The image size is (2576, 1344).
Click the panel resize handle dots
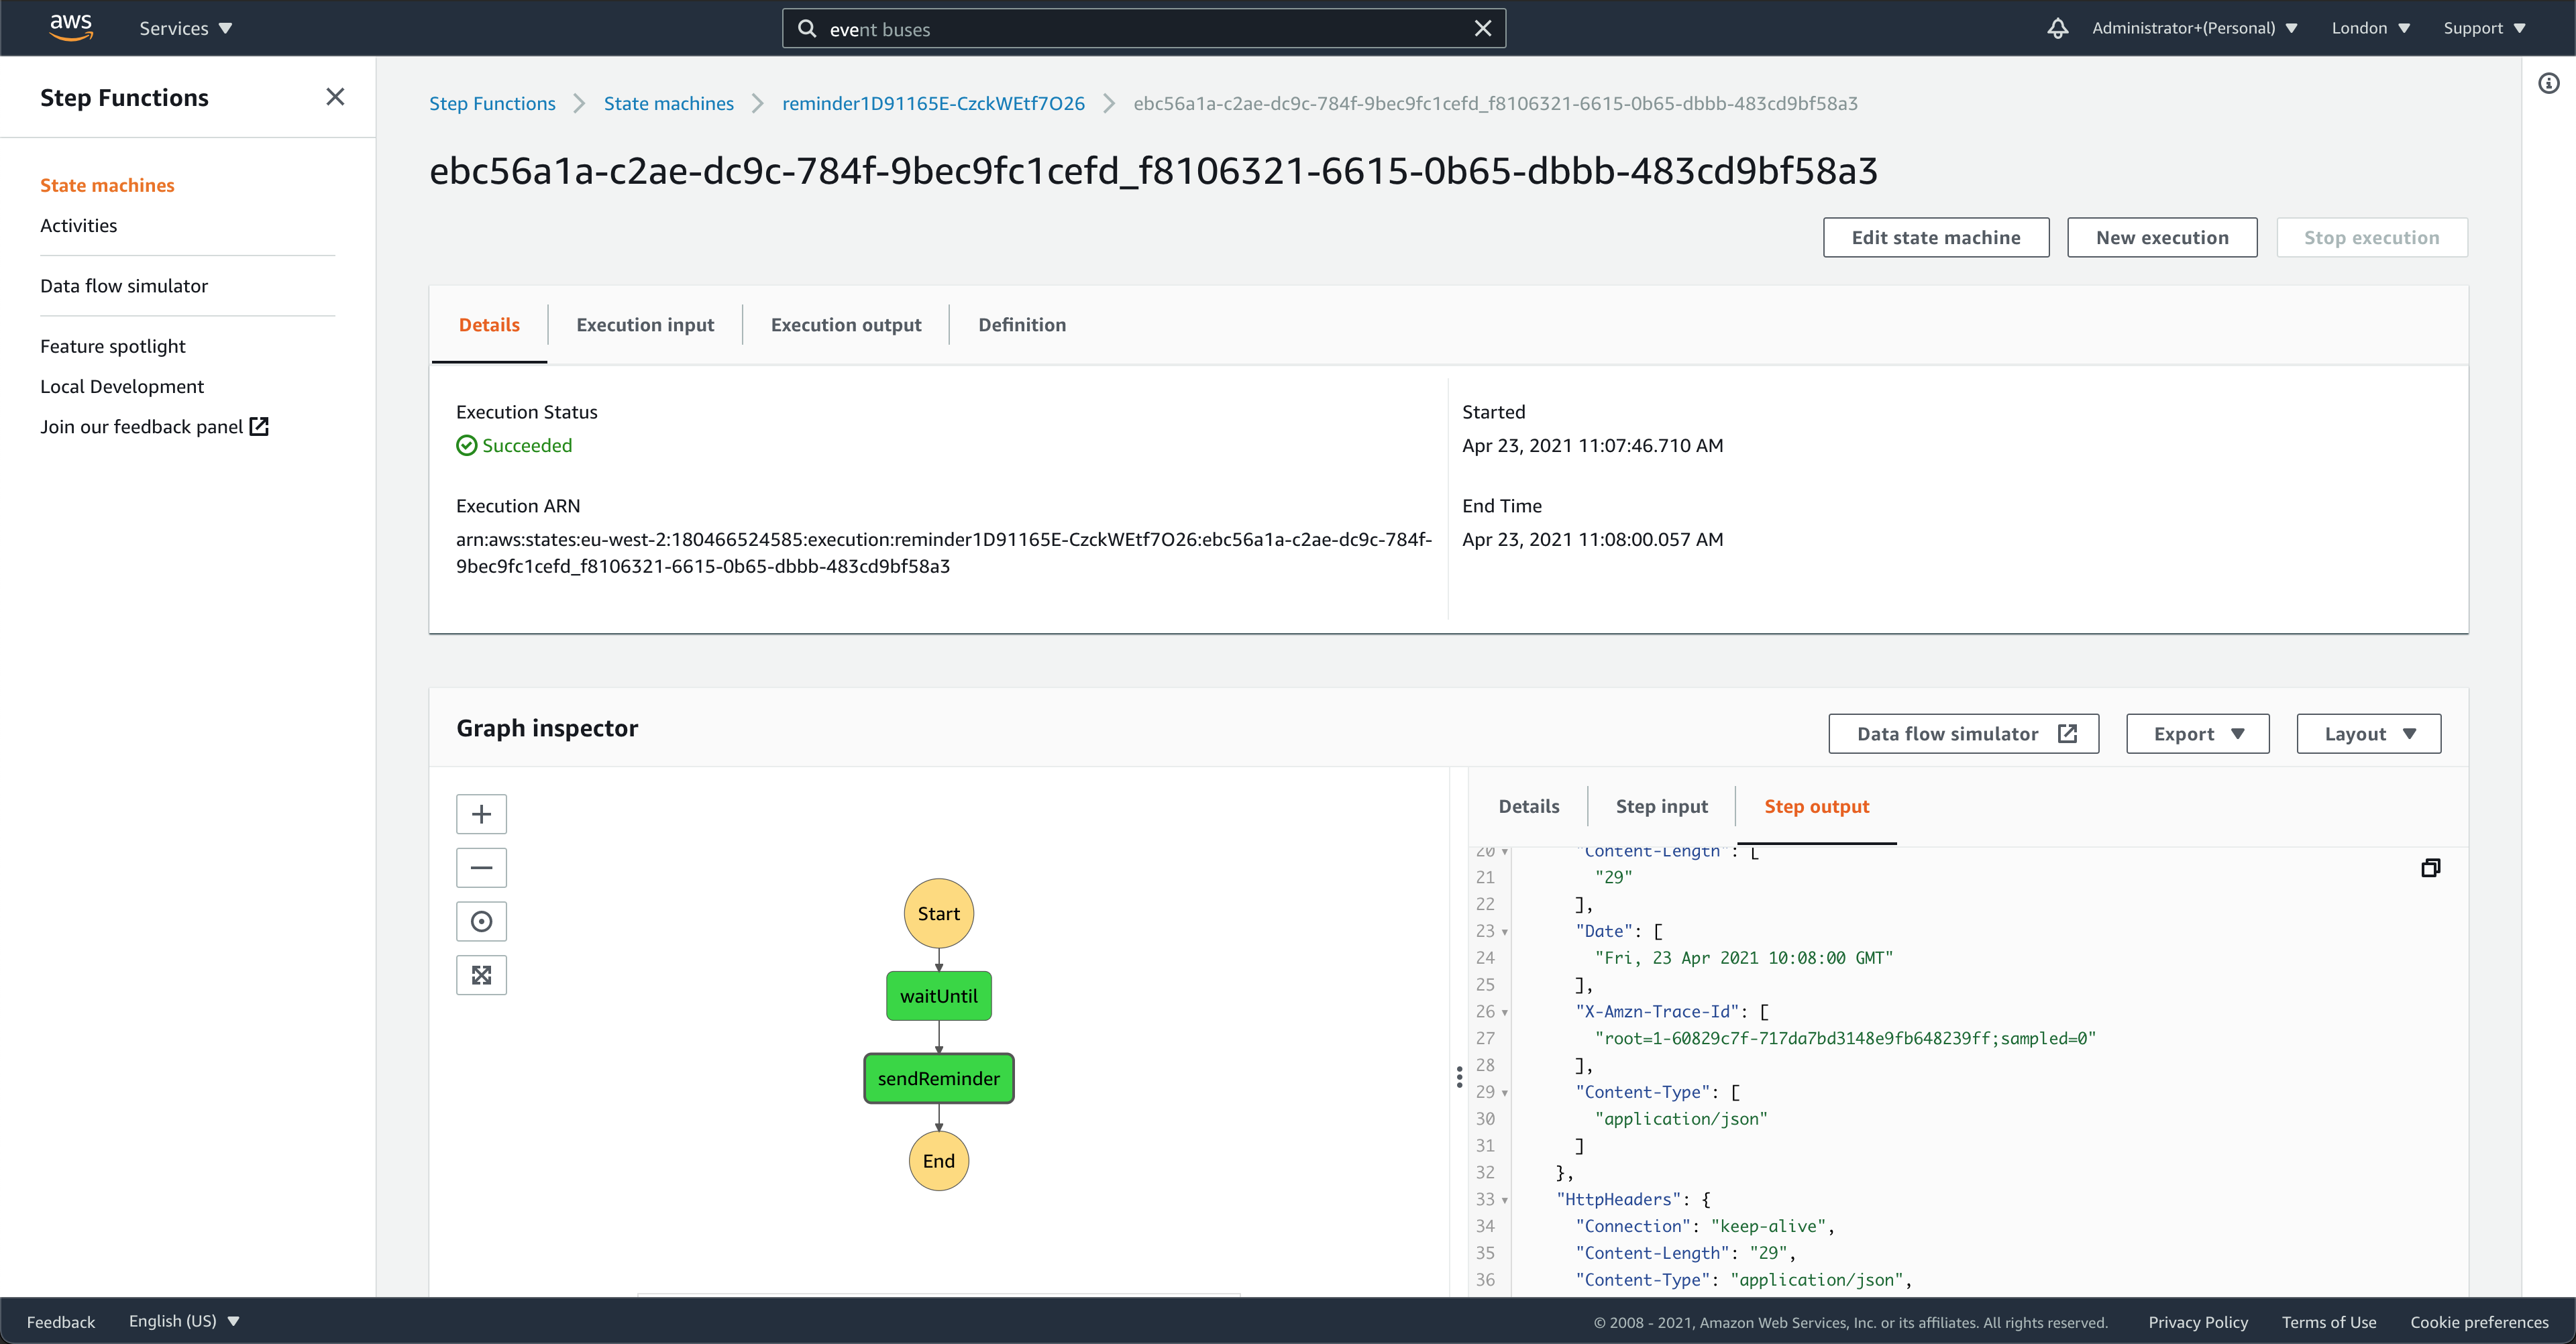(1459, 1077)
